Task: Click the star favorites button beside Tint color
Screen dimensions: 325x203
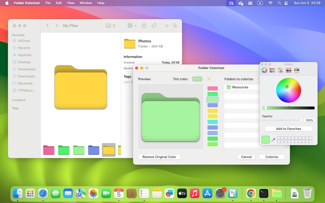Action: point(209,79)
